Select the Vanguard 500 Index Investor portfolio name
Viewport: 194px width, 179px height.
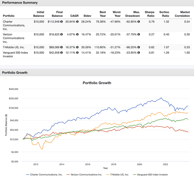coord(15,54)
